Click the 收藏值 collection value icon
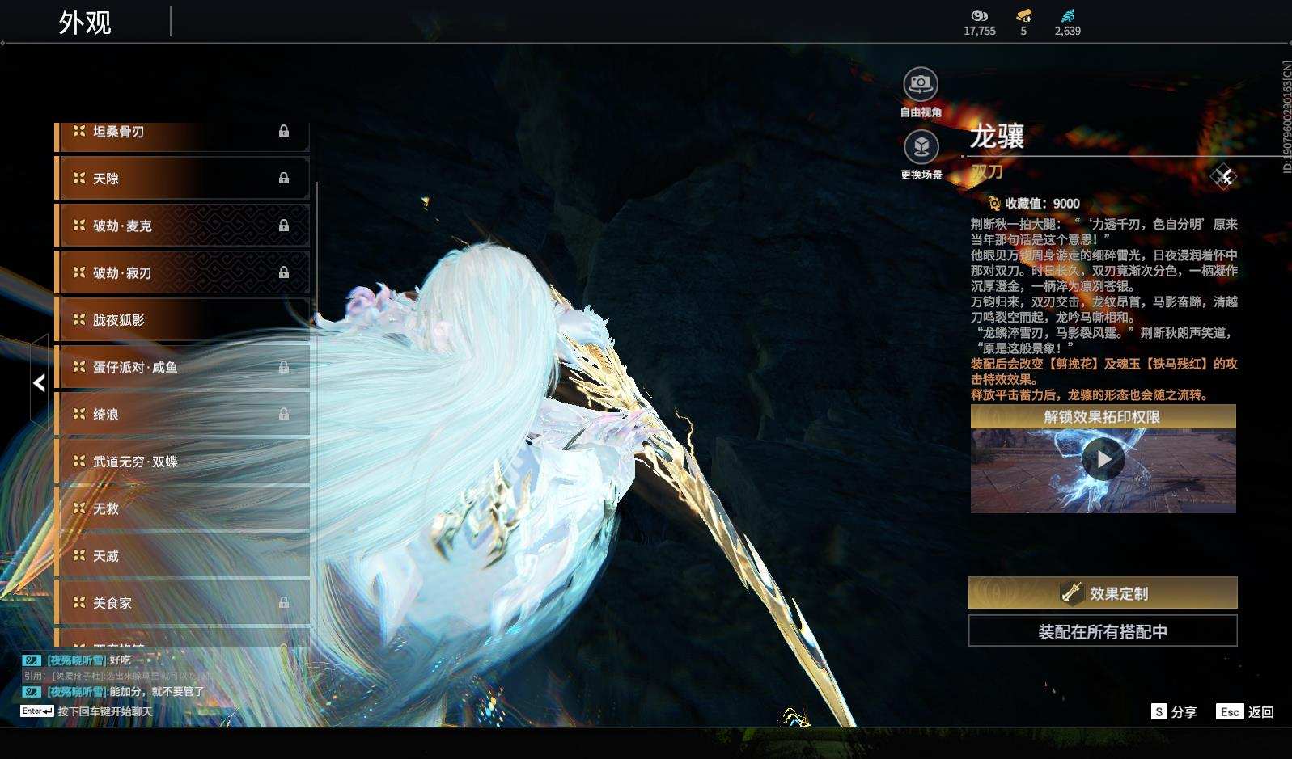 pyautogui.click(x=993, y=204)
